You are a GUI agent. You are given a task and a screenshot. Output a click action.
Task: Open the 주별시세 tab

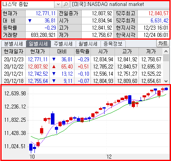63,44
